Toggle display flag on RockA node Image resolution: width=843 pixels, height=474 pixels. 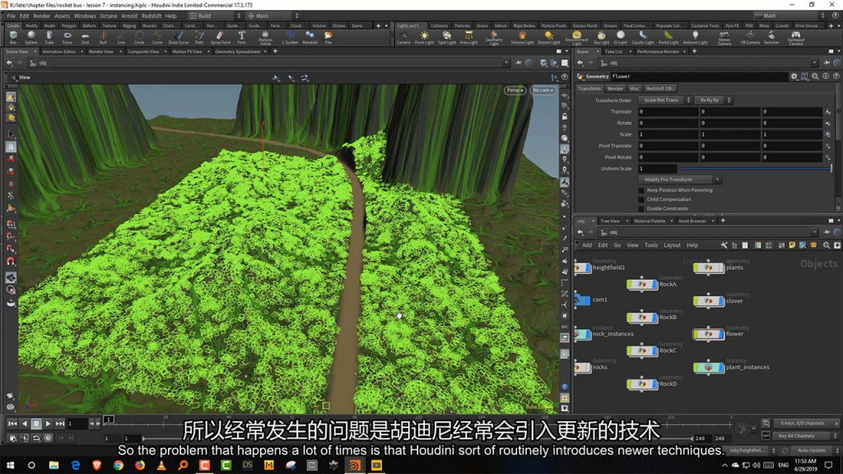[x=654, y=284]
